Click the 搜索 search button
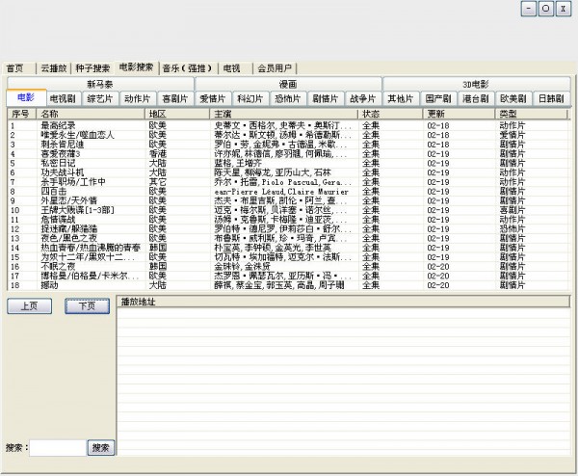Image resolution: width=578 pixels, height=476 pixels. tap(100, 448)
